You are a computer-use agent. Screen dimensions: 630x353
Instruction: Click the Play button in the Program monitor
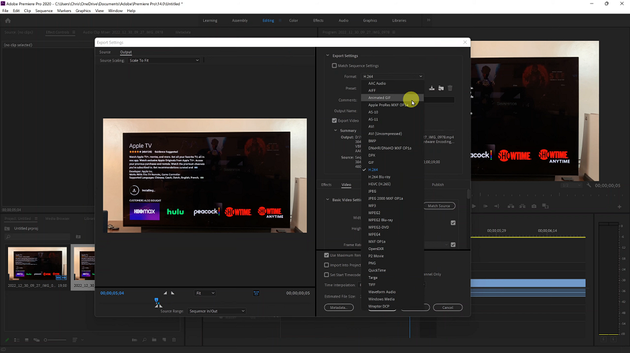point(474,207)
